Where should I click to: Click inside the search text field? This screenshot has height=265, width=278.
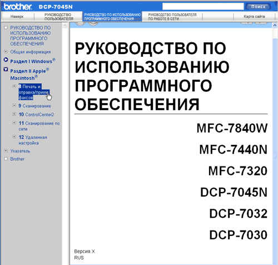(203, 7)
